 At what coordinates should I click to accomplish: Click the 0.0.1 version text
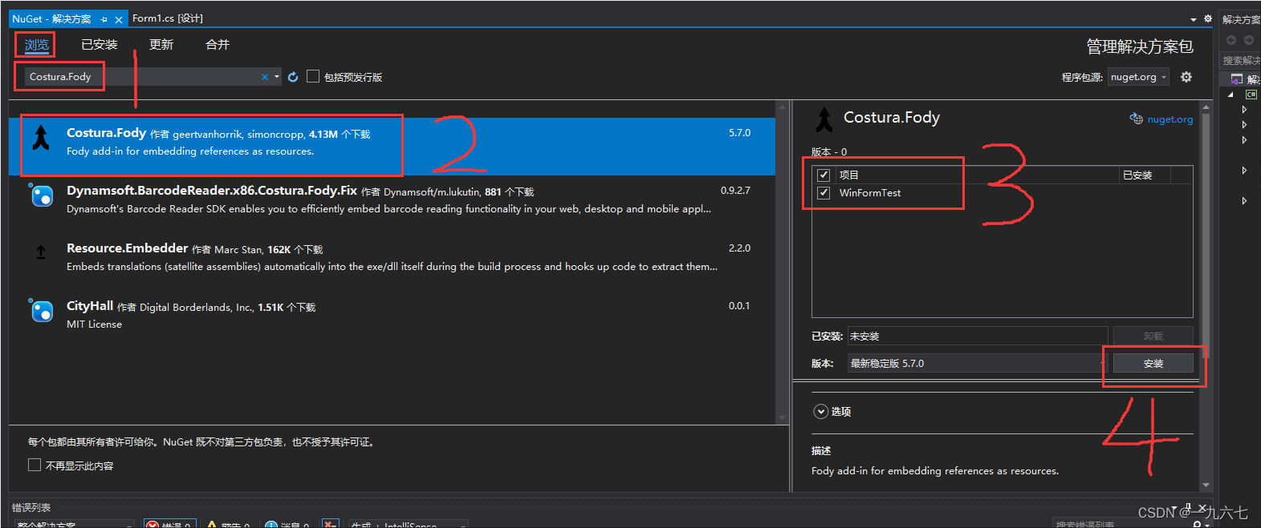tap(739, 306)
